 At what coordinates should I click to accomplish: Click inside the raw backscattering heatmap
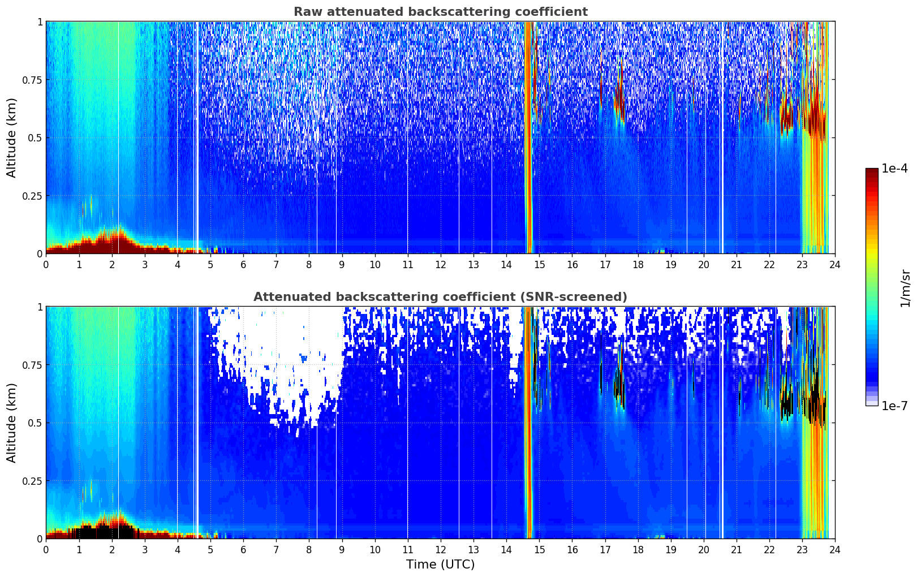[440, 137]
